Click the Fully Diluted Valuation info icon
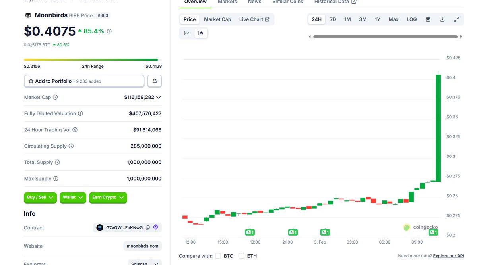477x265 pixels. tap(80, 113)
